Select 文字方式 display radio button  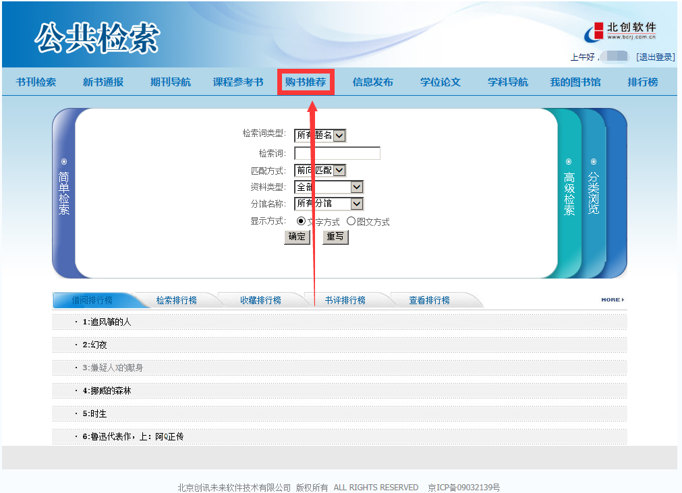(x=301, y=221)
